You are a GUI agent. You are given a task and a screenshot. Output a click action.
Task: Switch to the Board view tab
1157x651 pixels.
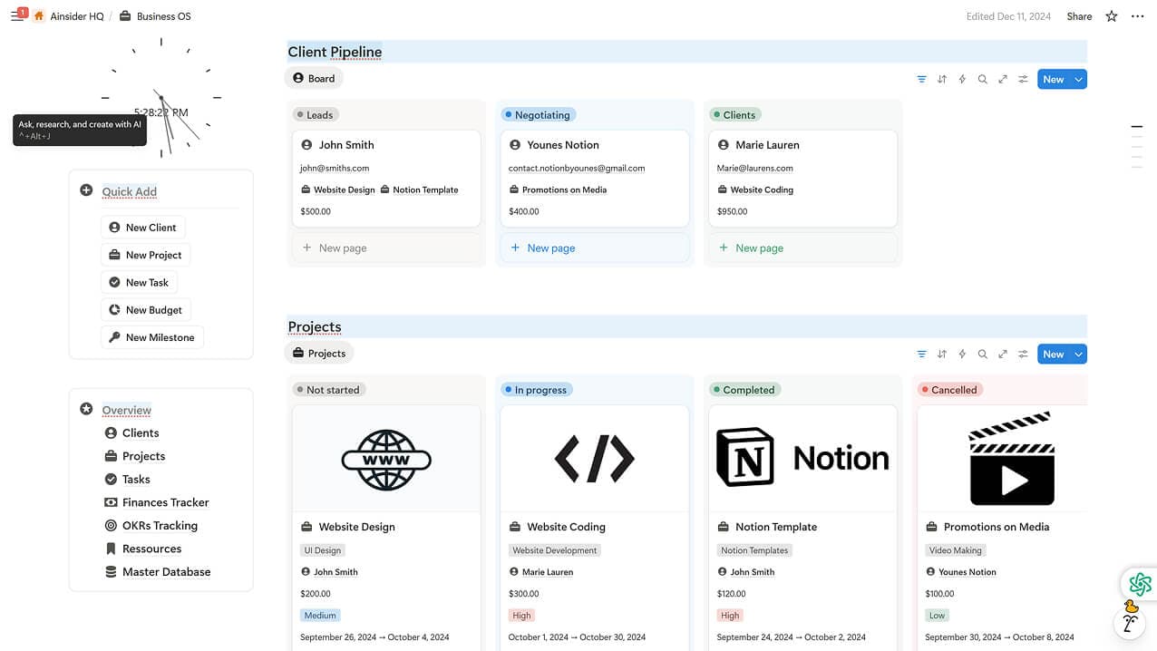314,78
